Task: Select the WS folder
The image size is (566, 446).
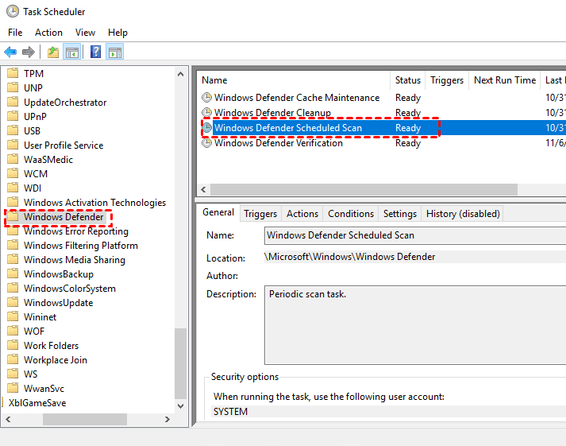Action: click(x=31, y=374)
